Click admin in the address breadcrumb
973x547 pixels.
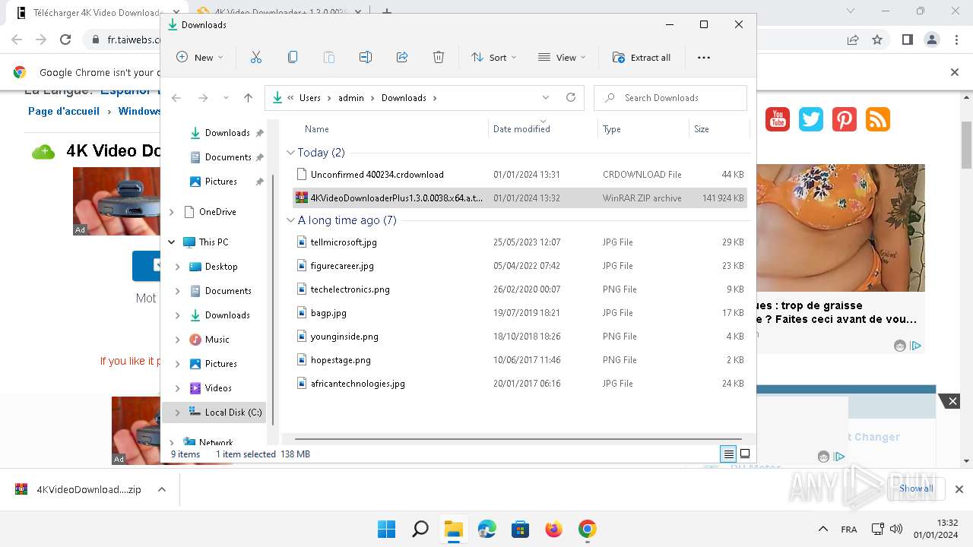point(351,98)
